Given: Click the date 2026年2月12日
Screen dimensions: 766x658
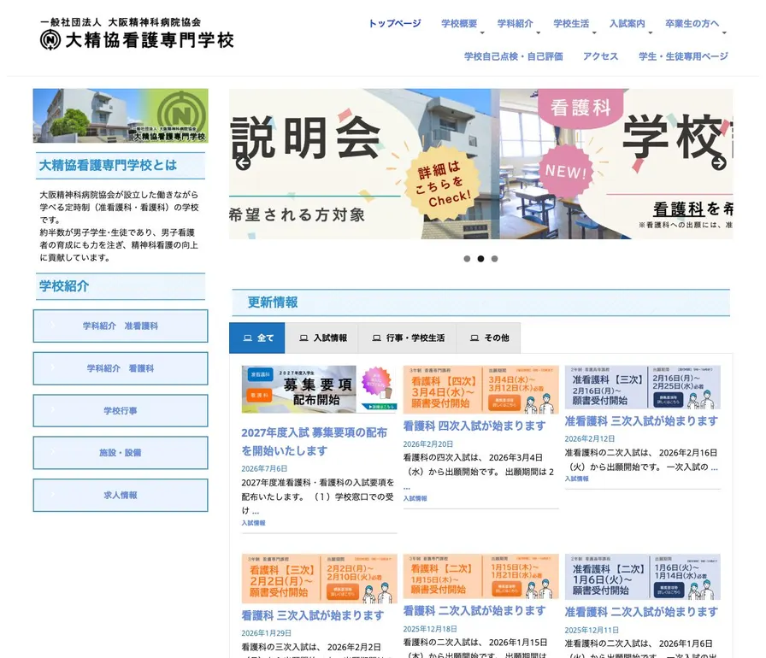Looking at the screenshot, I should click(x=590, y=439).
